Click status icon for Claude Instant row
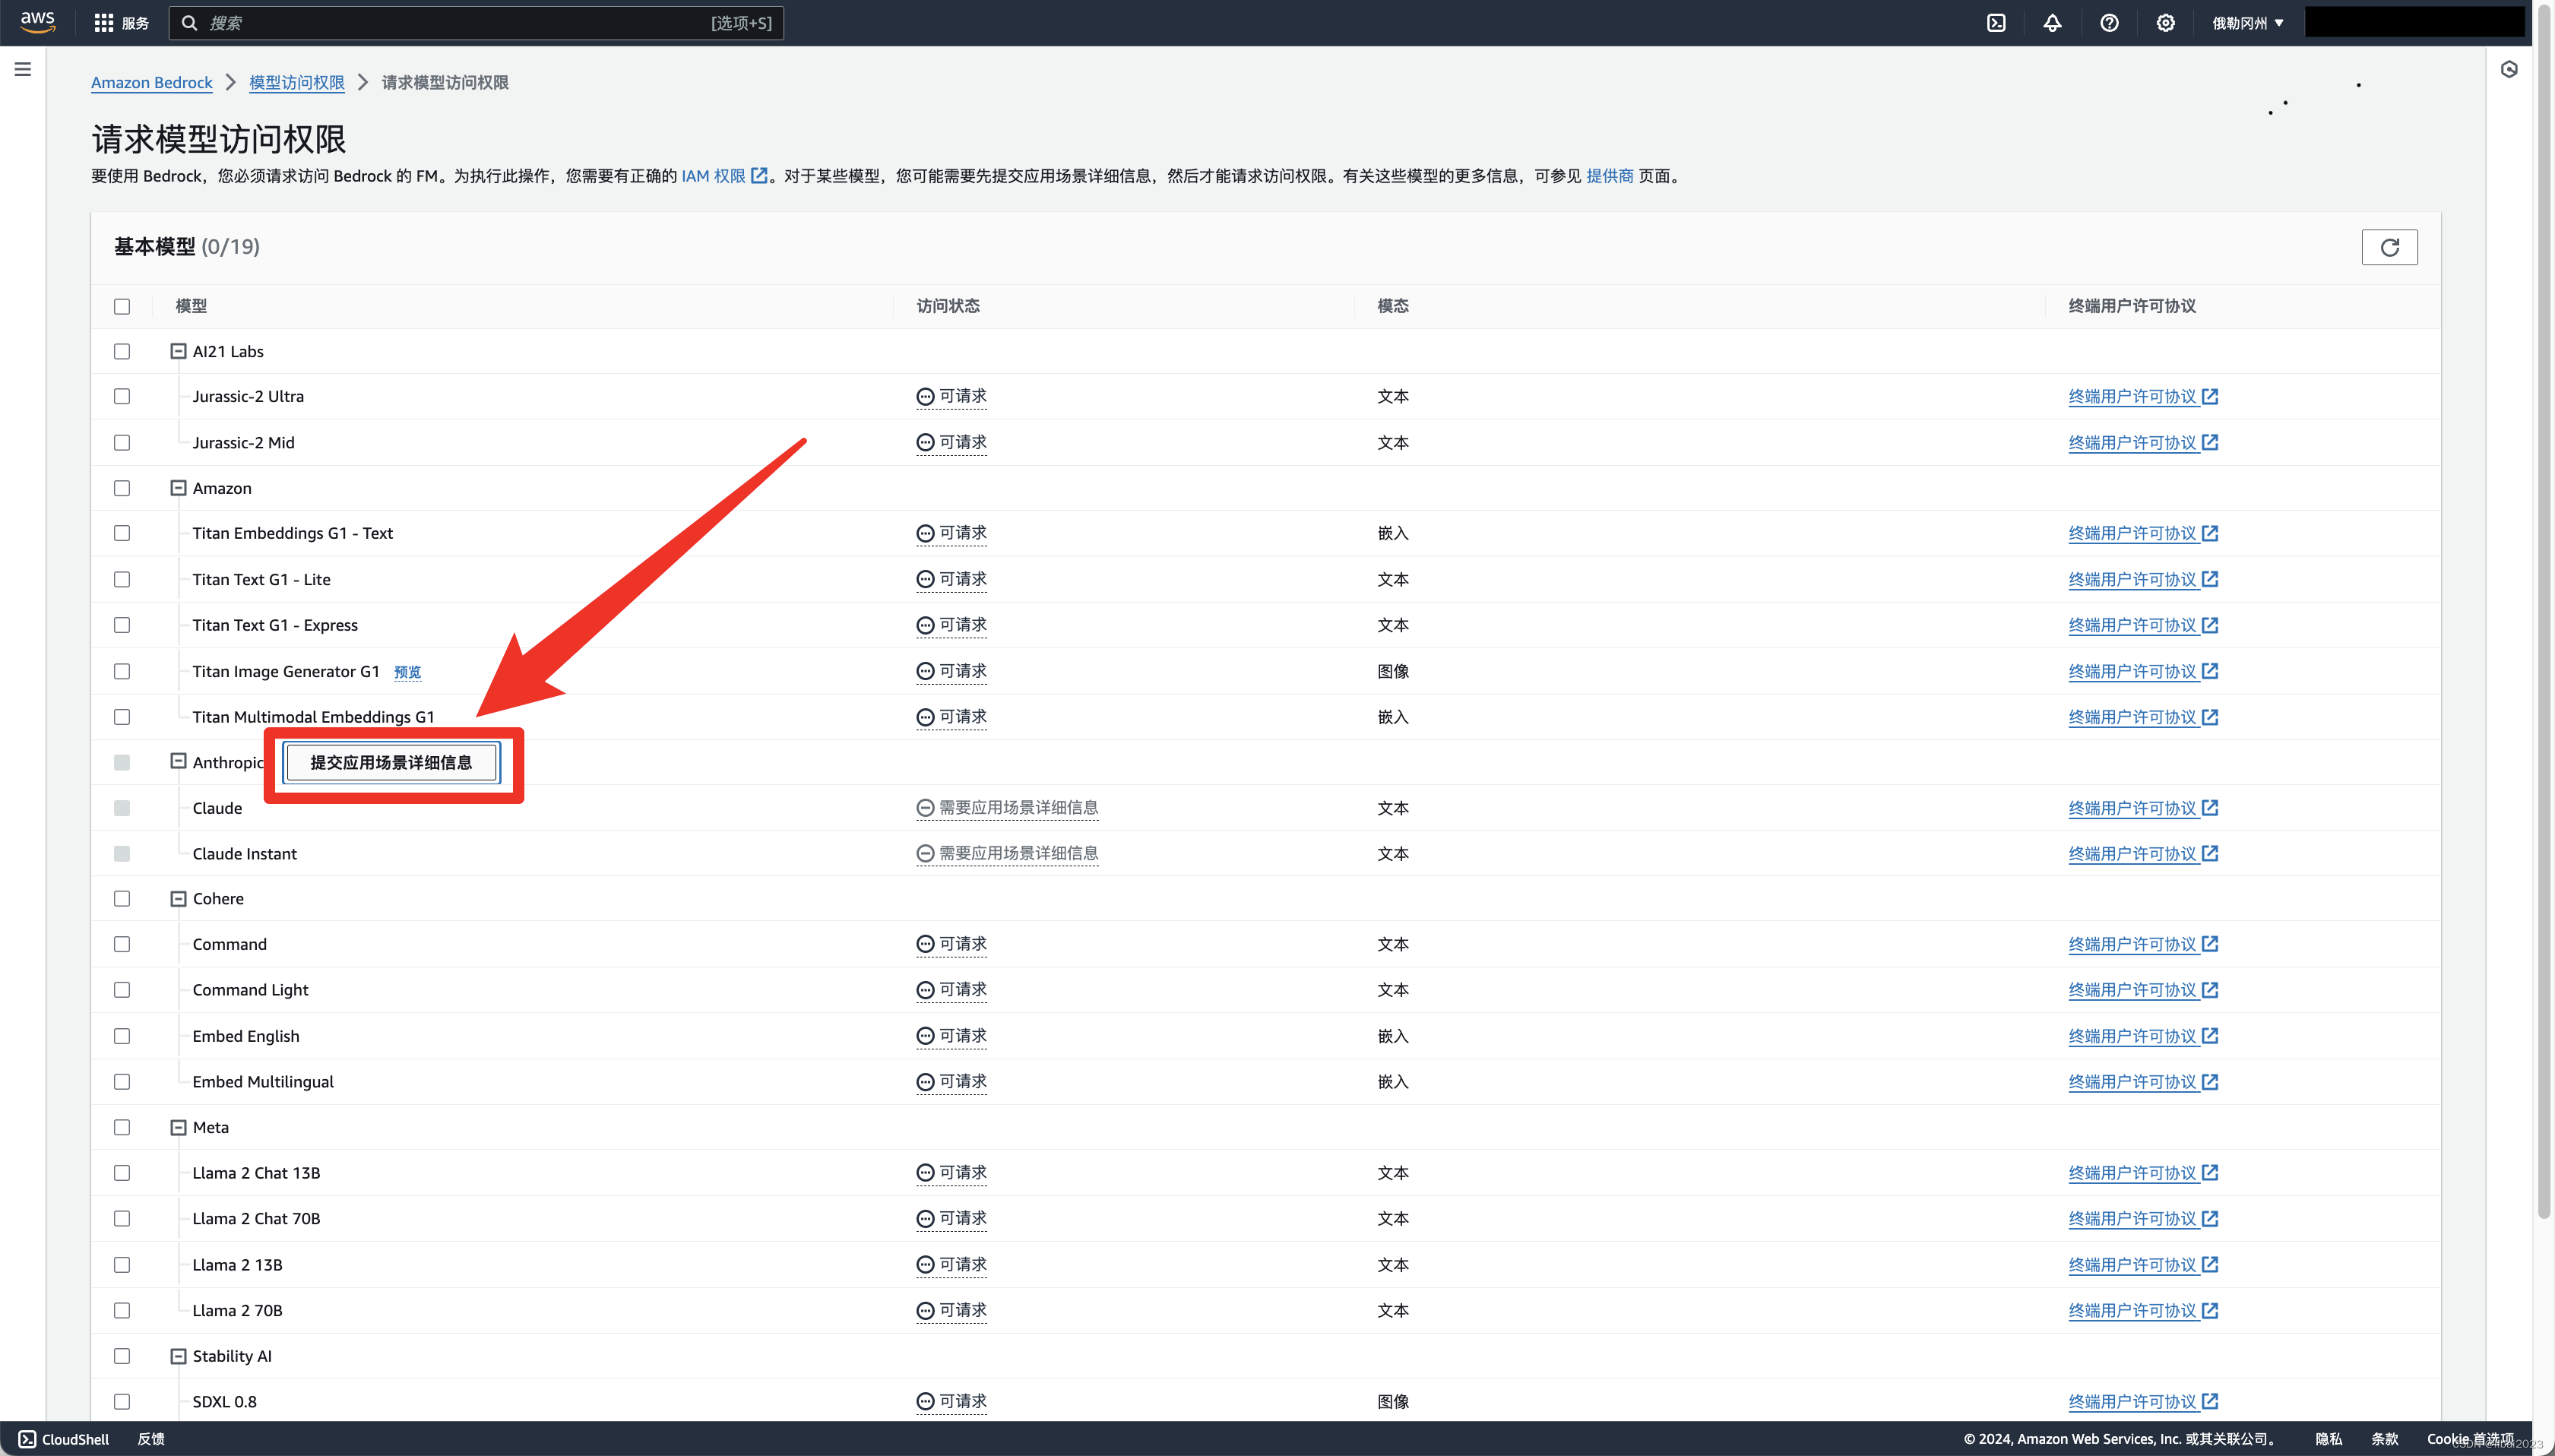The image size is (2555, 1456). 925,854
